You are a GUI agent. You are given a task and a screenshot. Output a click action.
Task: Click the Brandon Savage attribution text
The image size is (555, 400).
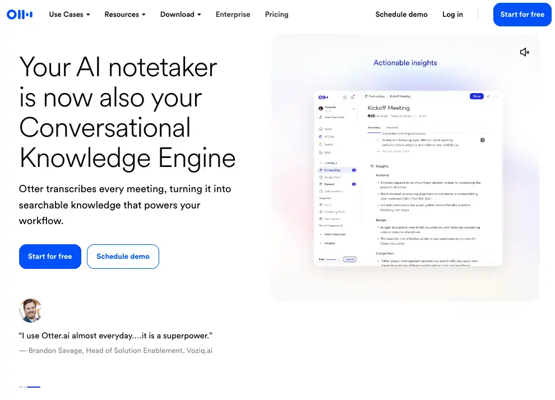pos(115,351)
